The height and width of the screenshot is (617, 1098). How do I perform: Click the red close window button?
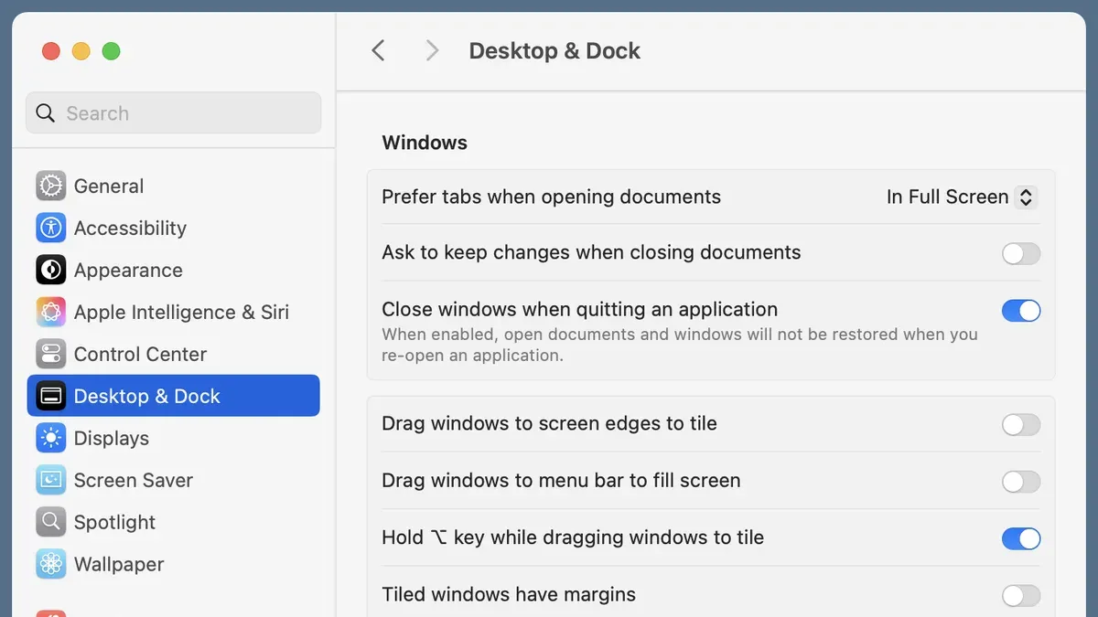(51, 51)
